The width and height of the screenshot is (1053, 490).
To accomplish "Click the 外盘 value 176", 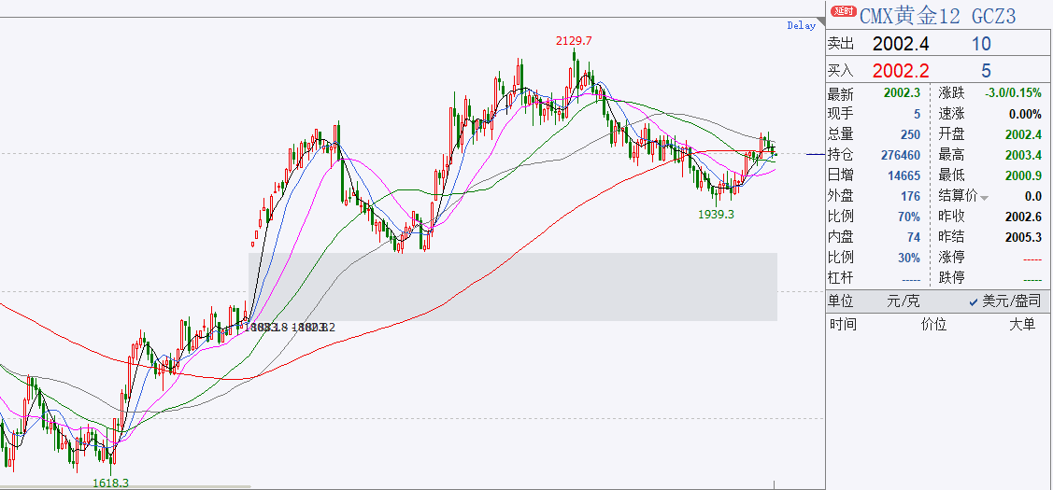I will pos(911,197).
